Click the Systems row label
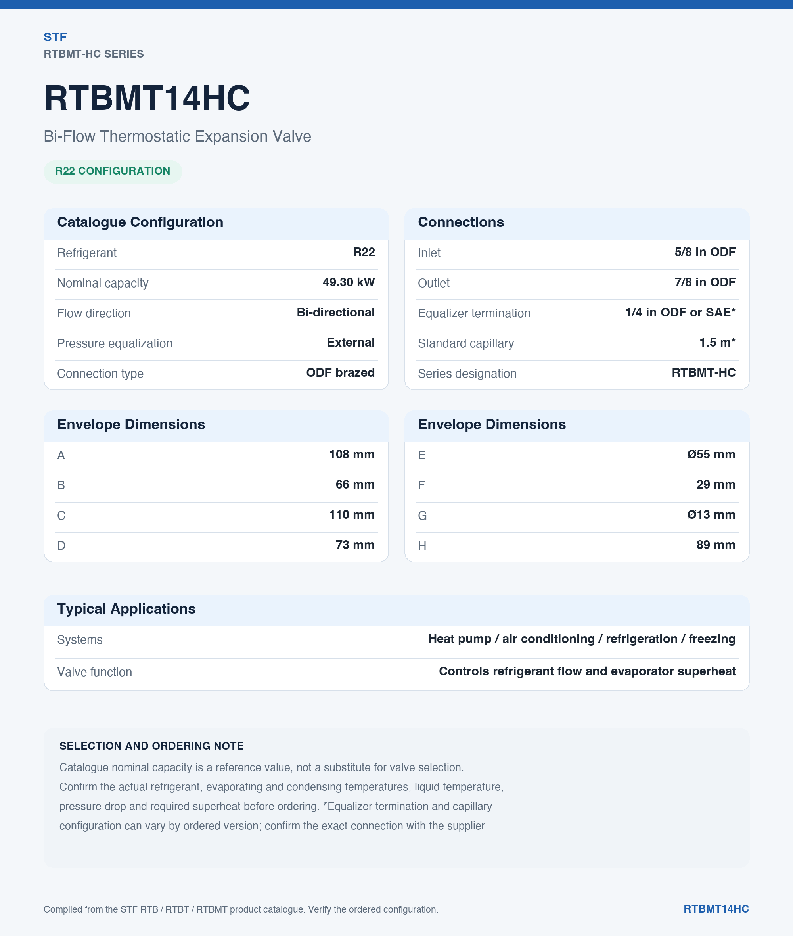Image resolution: width=793 pixels, height=936 pixels. (x=80, y=640)
